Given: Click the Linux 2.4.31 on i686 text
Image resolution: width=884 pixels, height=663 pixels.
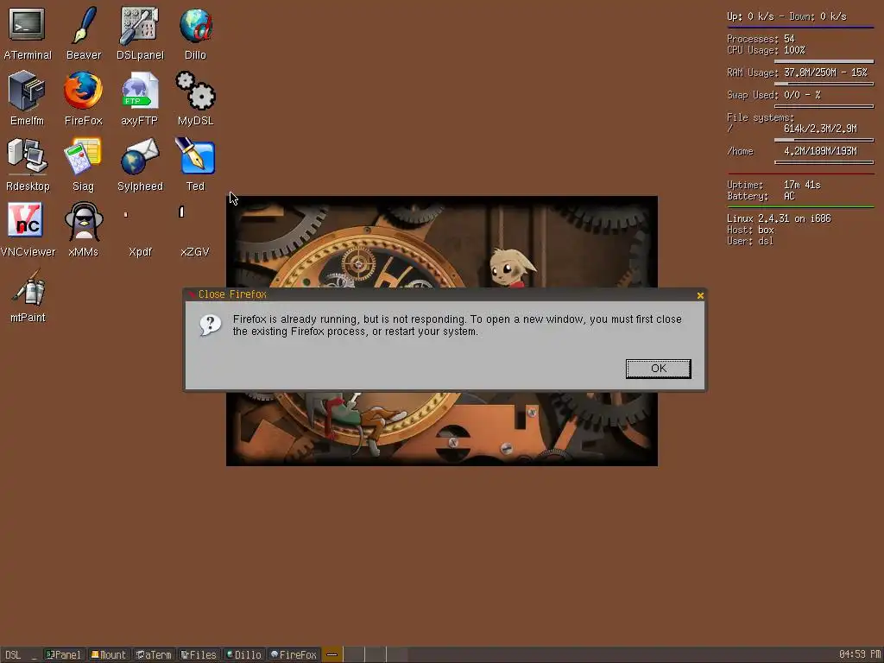Looking at the screenshot, I should 779,218.
